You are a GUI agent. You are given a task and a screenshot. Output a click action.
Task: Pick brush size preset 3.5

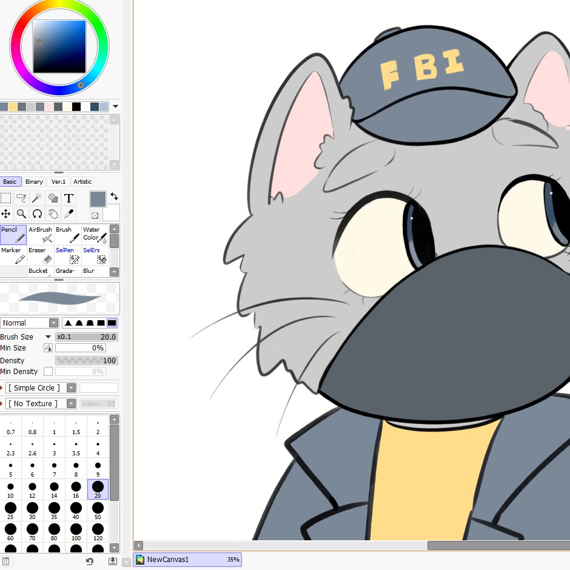(76, 447)
